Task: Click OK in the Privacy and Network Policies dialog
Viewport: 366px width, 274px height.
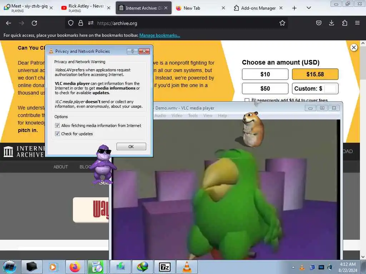Action: (x=131, y=147)
